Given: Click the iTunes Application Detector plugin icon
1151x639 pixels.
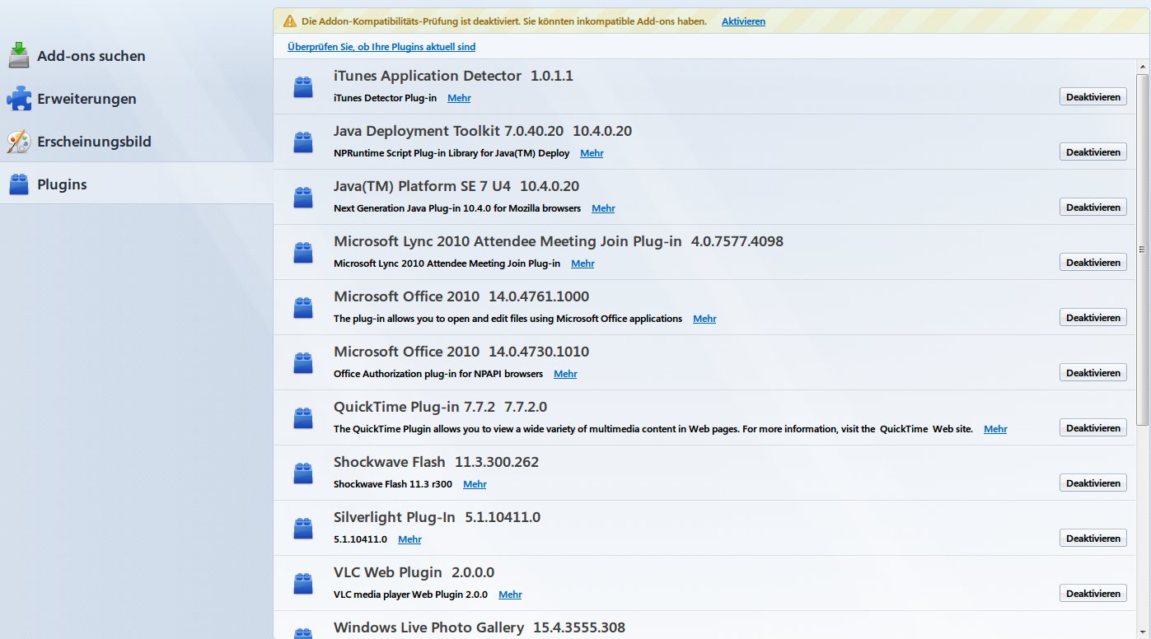Looking at the screenshot, I should point(303,86).
